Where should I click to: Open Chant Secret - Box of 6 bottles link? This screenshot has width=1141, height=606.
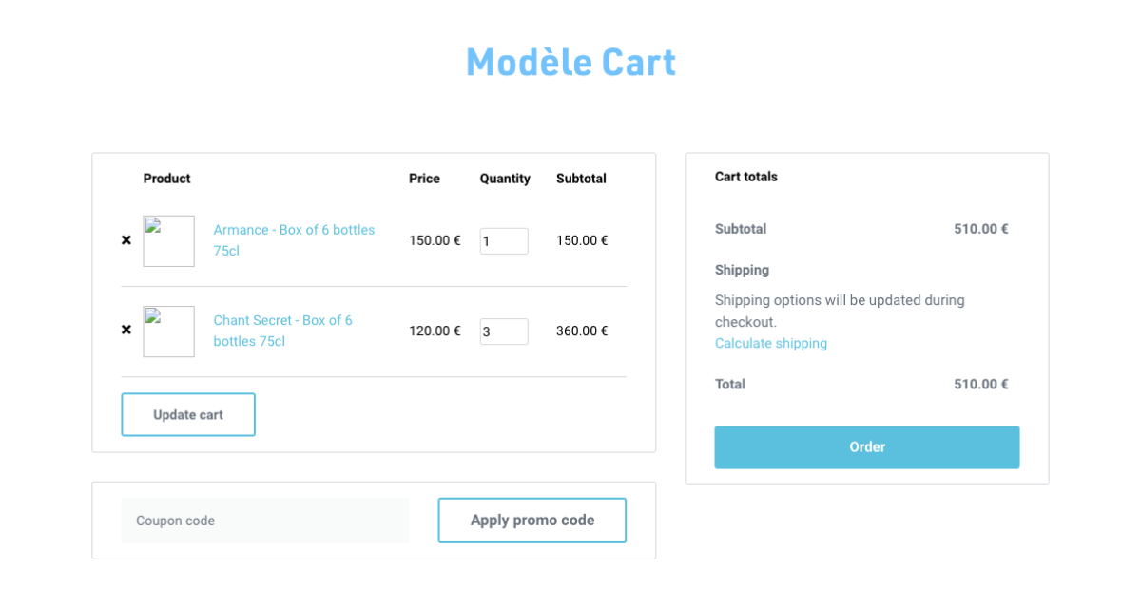click(x=282, y=331)
